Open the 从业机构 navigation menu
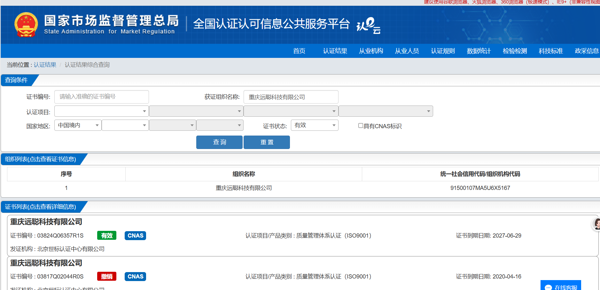The height and width of the screenshot is (290, 600). click(x=371, y=51)
